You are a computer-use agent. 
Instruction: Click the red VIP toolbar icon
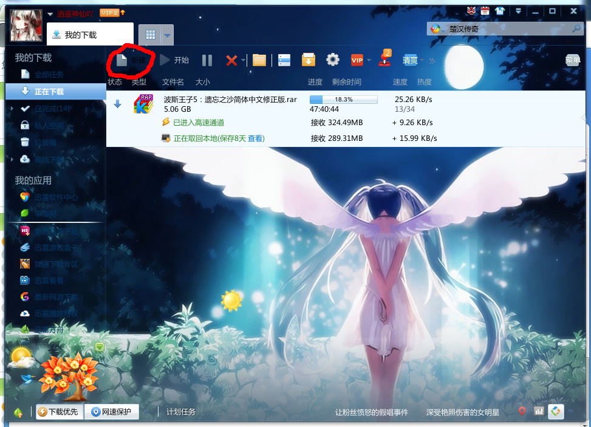pyautogui.click(x=357, y=60)
